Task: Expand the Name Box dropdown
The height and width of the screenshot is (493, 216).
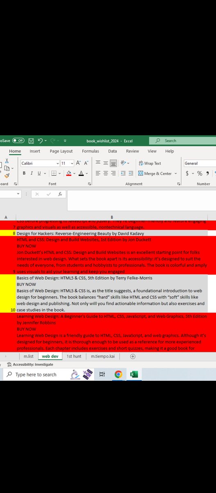Action: (x=18, y=194)
